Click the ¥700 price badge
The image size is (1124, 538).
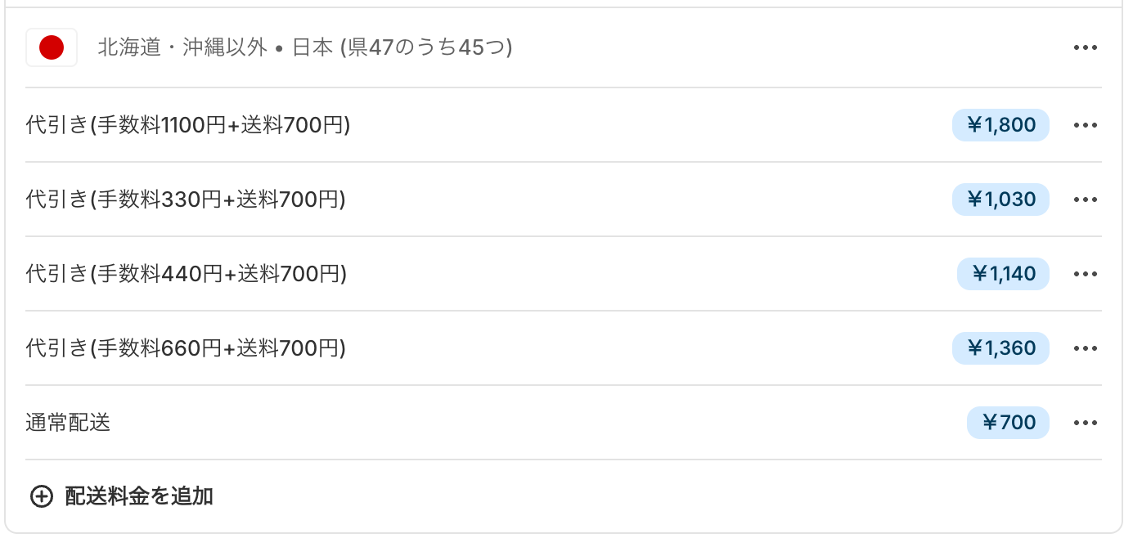pyautogui.click(x=1008, y=423)
